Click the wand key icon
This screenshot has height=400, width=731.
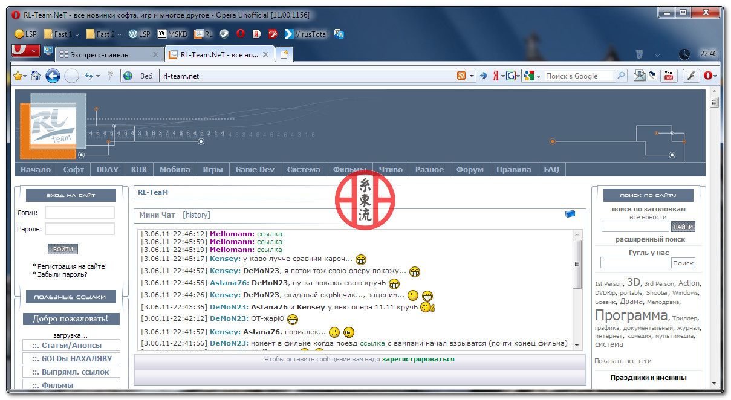tap(110, 76)
